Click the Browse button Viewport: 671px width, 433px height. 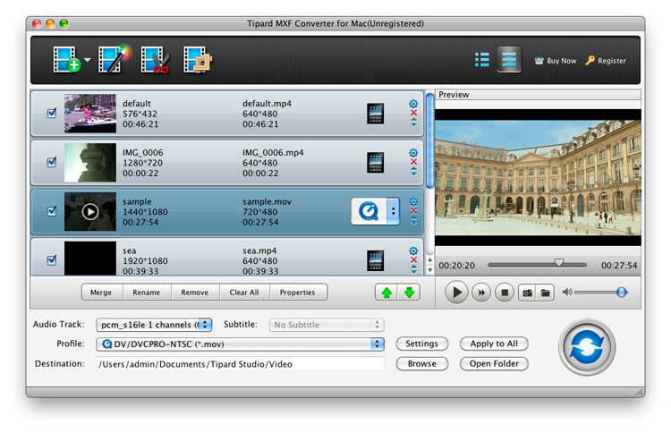pos(422,364)
